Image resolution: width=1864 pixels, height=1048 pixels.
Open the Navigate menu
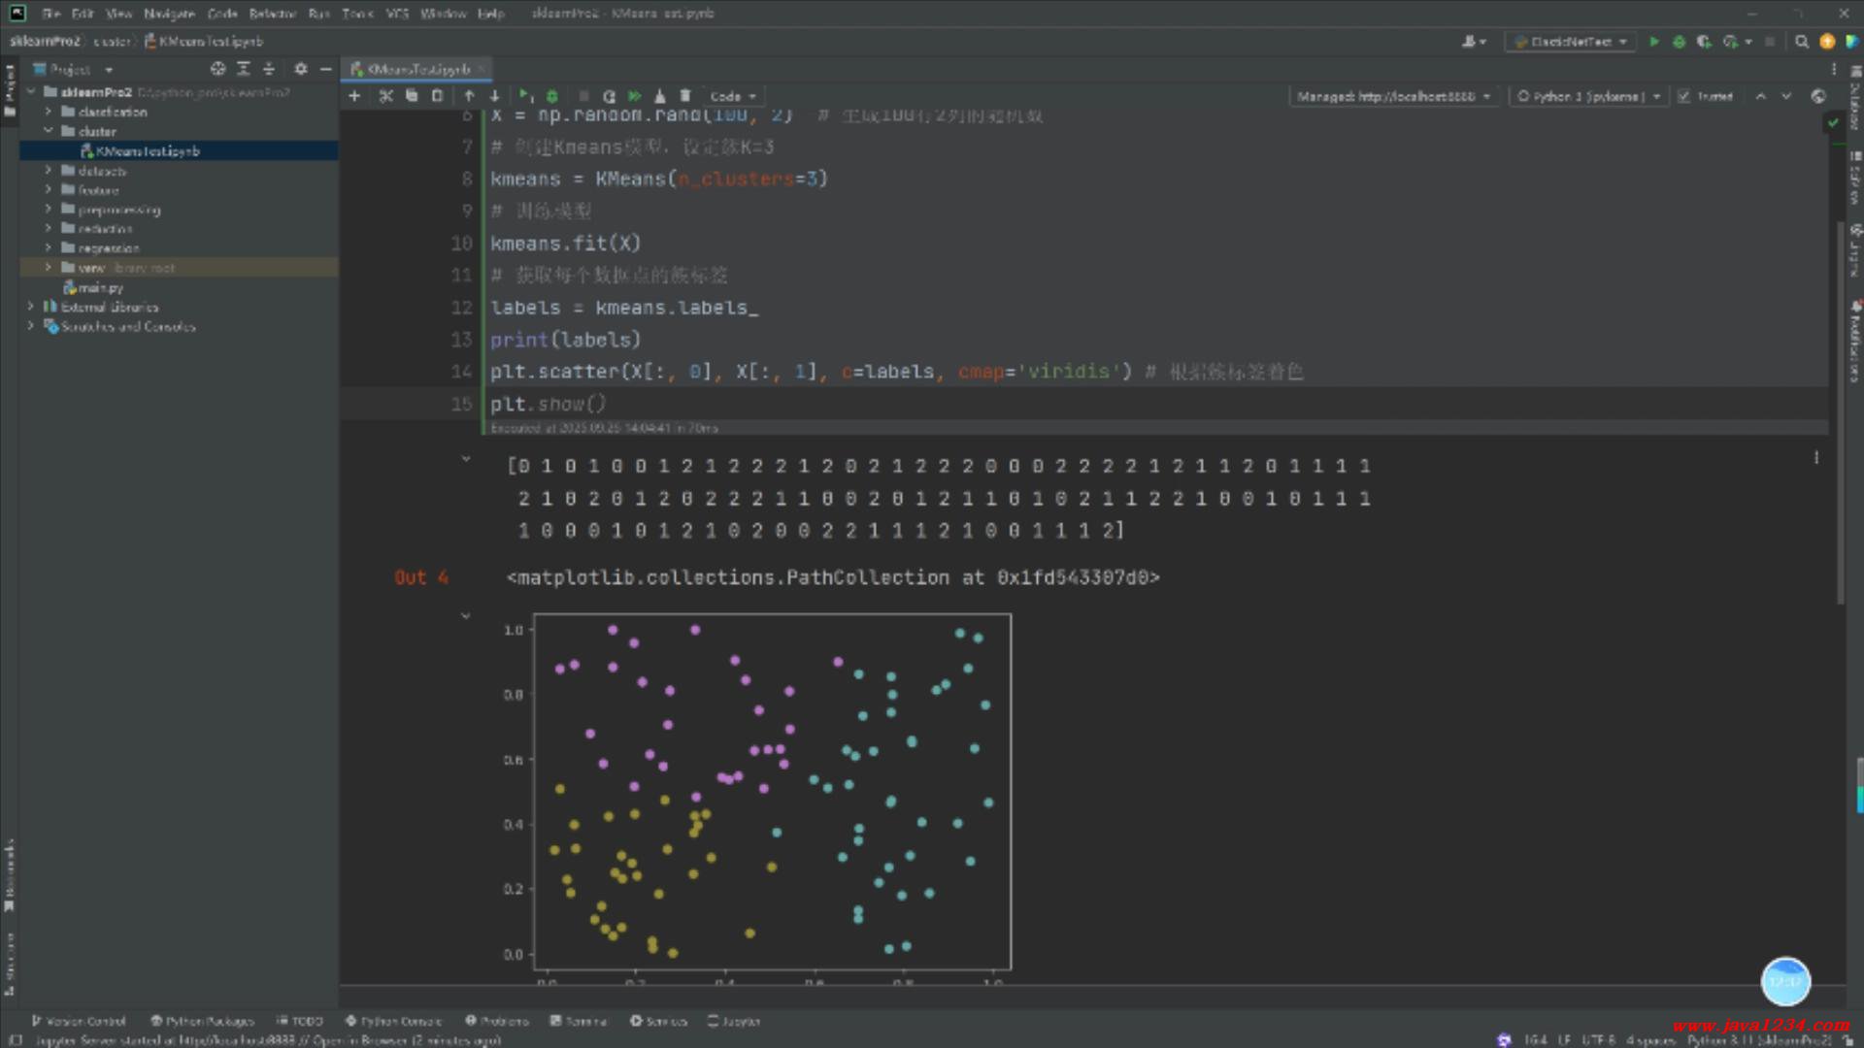pos(169,14)
